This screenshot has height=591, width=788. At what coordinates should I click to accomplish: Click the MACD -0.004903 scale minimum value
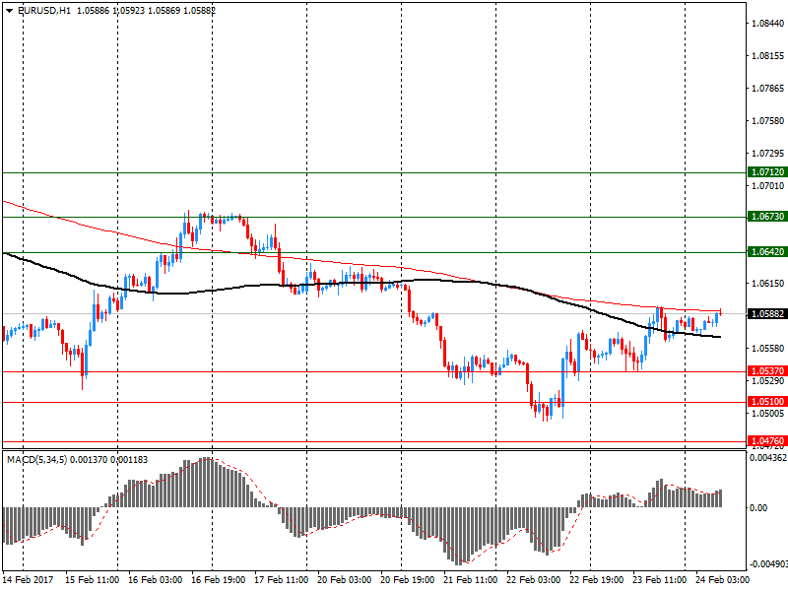click(x=768, y=563)
